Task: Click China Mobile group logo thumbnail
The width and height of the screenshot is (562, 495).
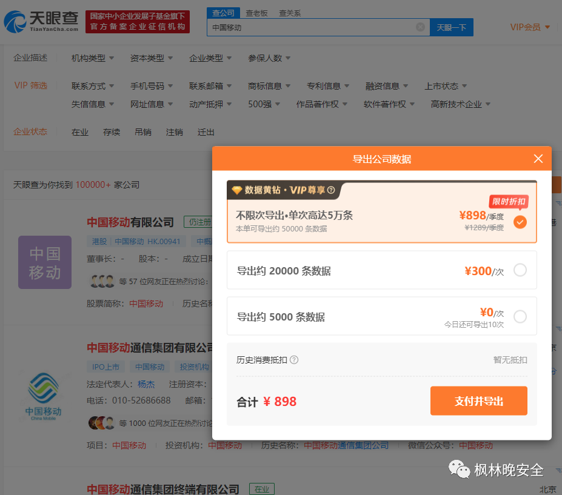Action: tap(44, 396)
